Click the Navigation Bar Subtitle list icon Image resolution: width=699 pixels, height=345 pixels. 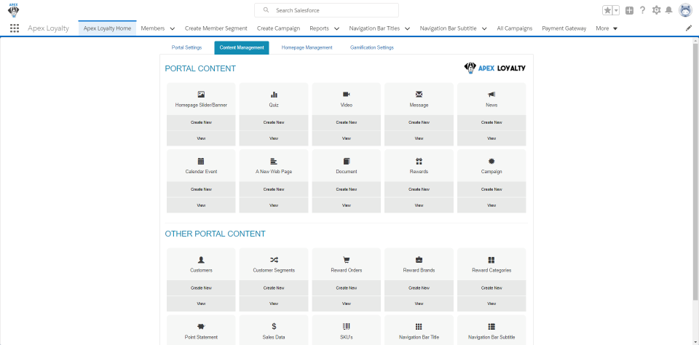pos(491,327)
